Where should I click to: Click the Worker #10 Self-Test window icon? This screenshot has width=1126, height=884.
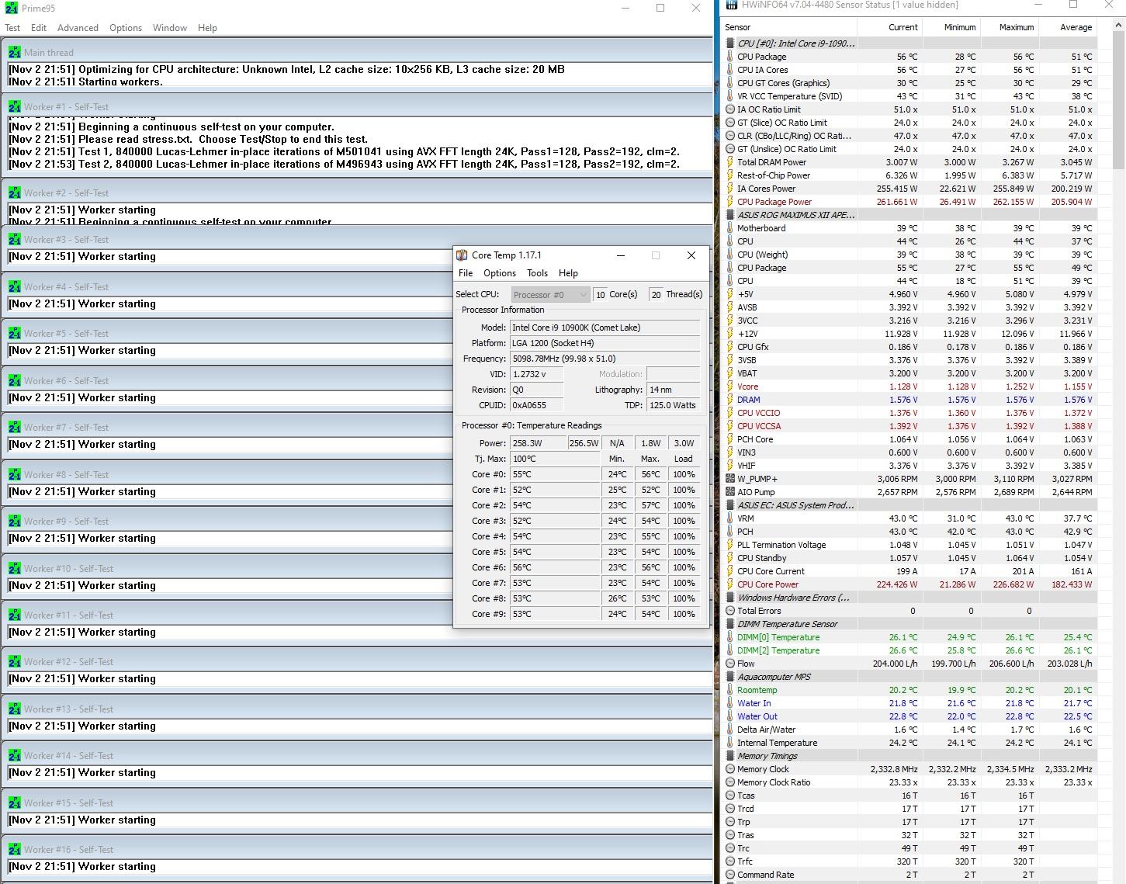15,569
